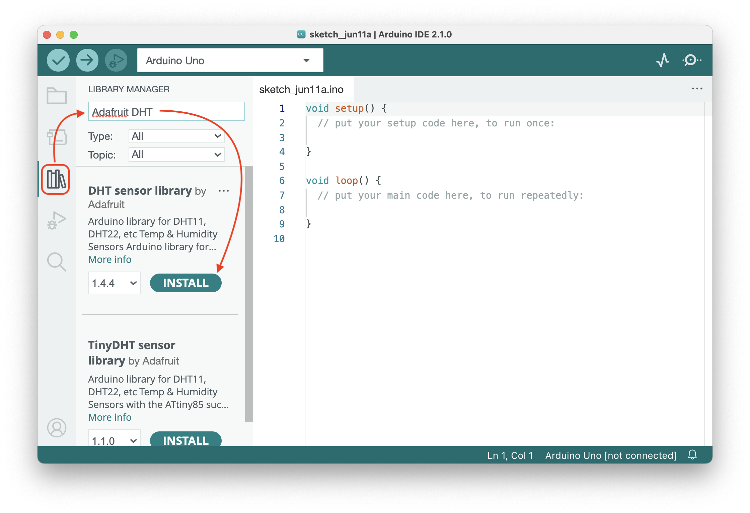
Task: Place cursor on void setup() line
Action: click(x=346, y=108)
